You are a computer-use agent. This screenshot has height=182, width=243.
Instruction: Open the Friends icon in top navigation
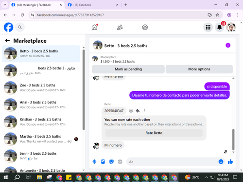[x=120, y=27]
